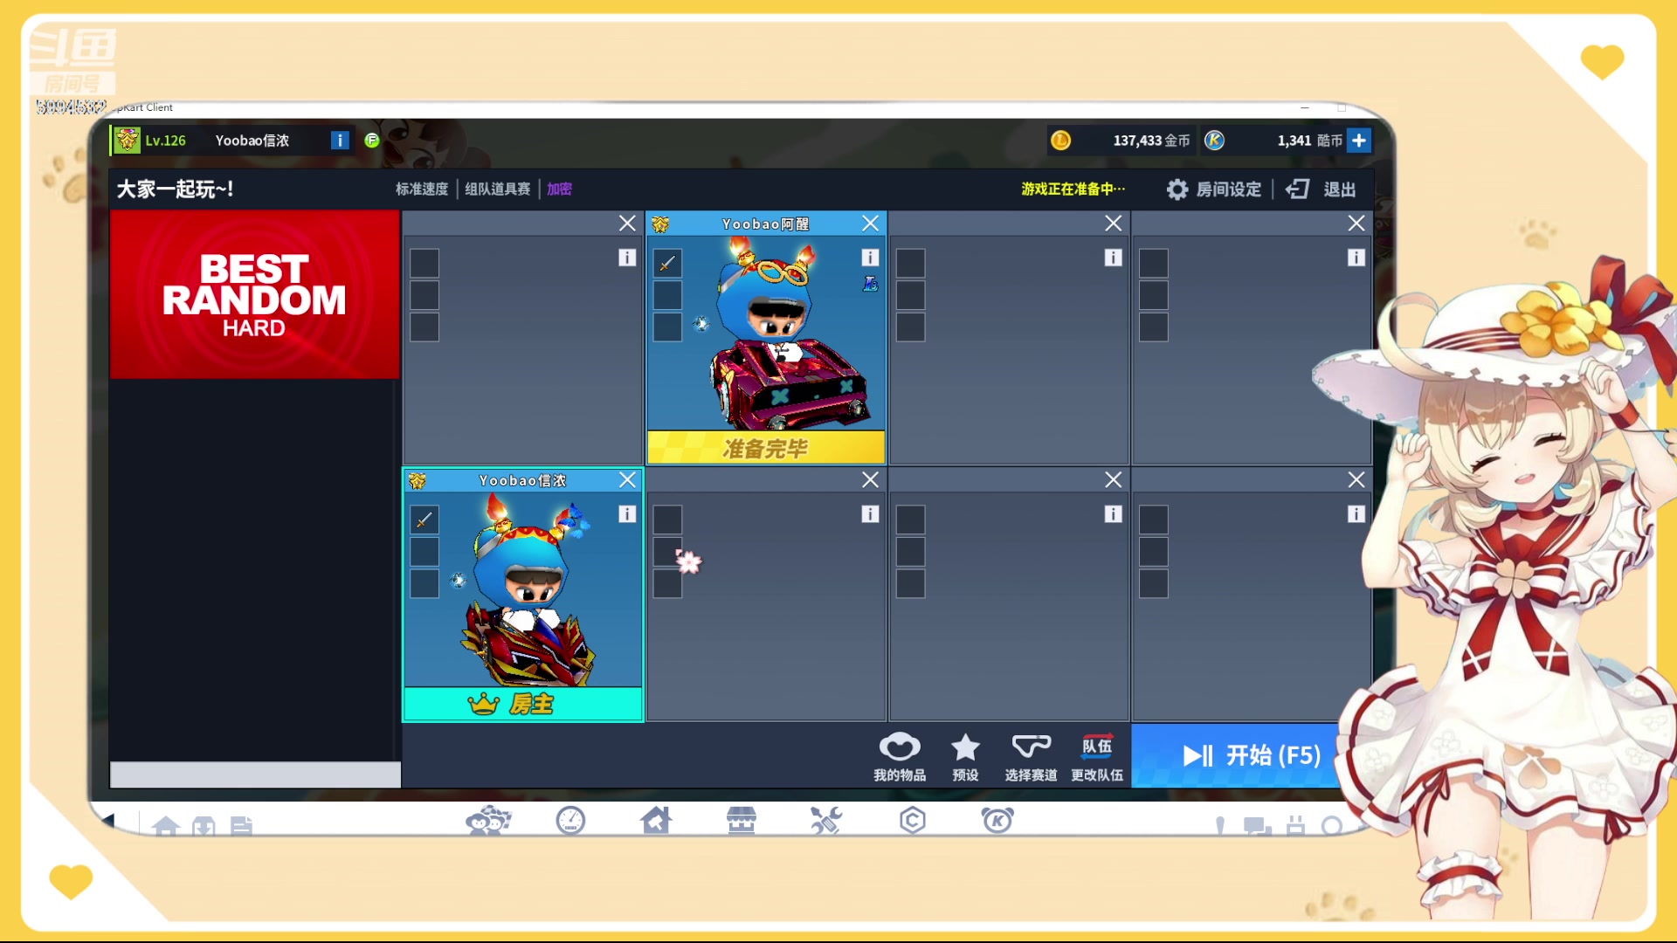
Task: Click the room settings gear icon
Action: tap(1177, 188)
